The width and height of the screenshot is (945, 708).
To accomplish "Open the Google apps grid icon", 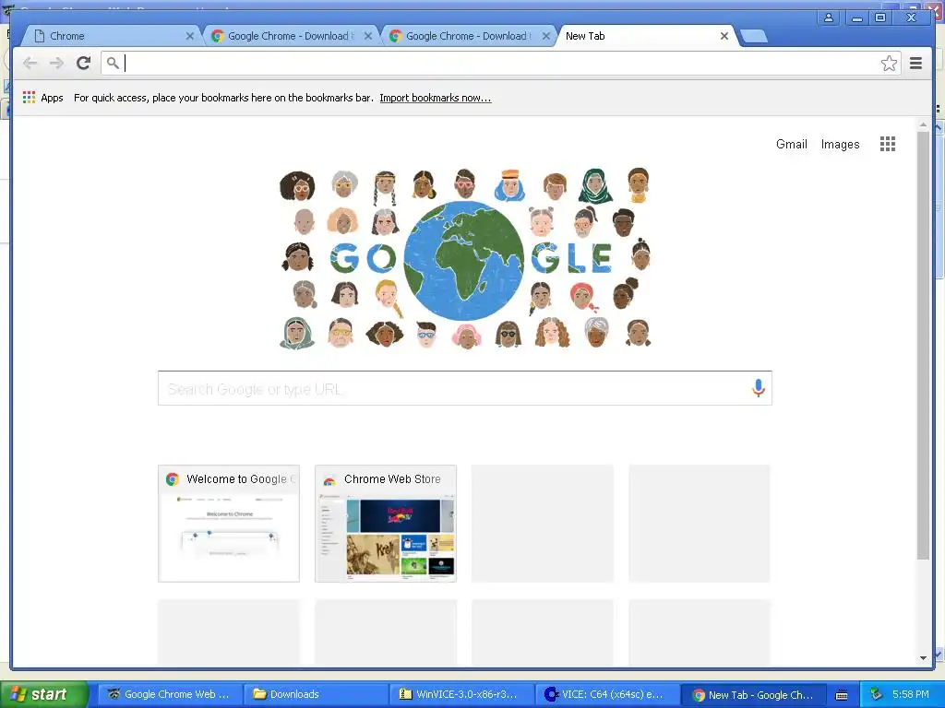I will pos(887,144).
